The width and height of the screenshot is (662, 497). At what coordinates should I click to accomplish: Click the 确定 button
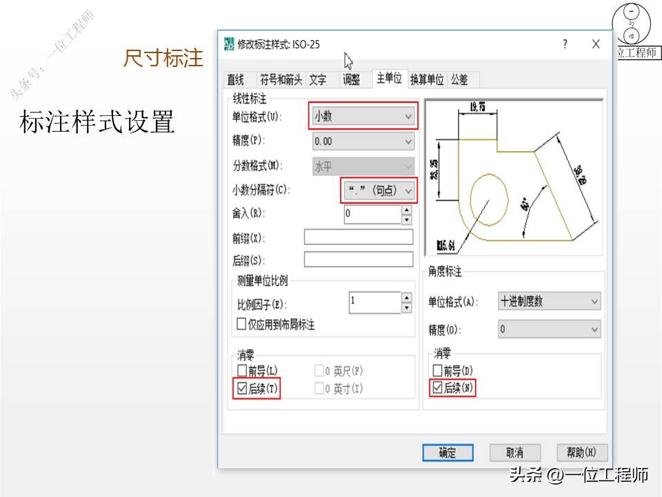click(447, 452)
